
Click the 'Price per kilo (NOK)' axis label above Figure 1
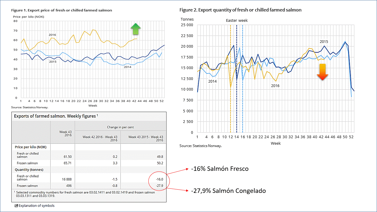[x=29, y=17]
